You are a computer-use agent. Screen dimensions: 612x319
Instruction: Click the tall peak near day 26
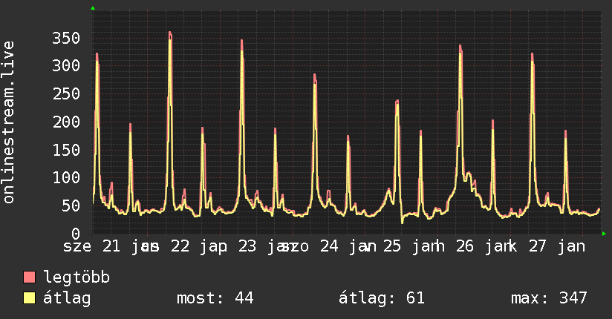tap(460, 47)
